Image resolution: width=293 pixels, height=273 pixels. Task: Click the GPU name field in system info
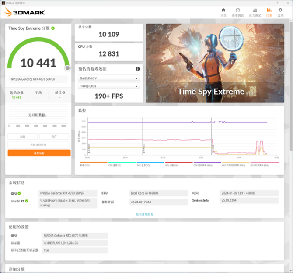(x=68, y=193)
